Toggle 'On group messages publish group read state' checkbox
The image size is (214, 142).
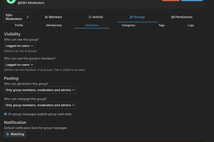(x=6, y=114)
